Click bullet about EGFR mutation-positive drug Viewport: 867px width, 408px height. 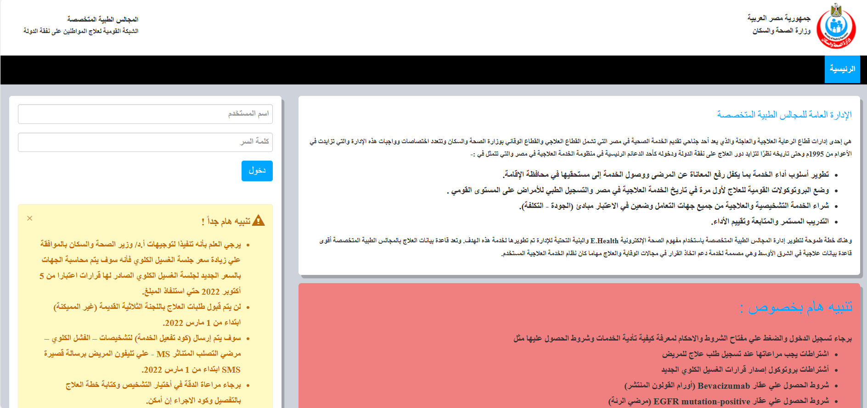point(719,402)
